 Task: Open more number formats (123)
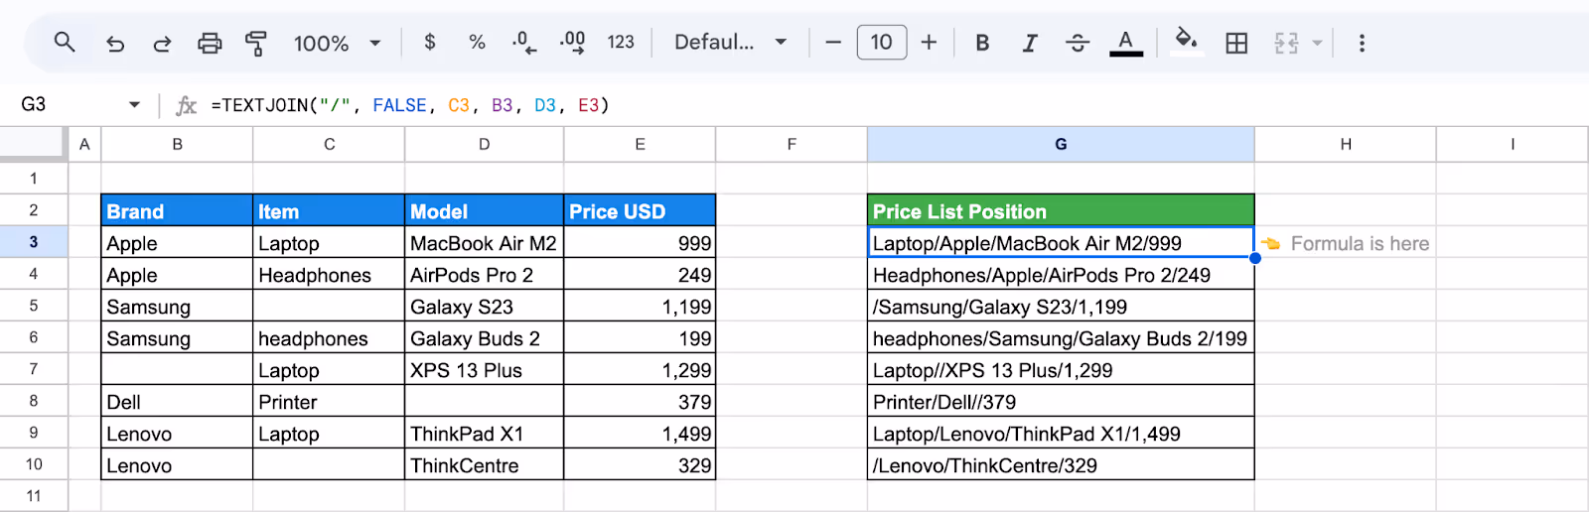pyautogui.click(x=621, y=42)
